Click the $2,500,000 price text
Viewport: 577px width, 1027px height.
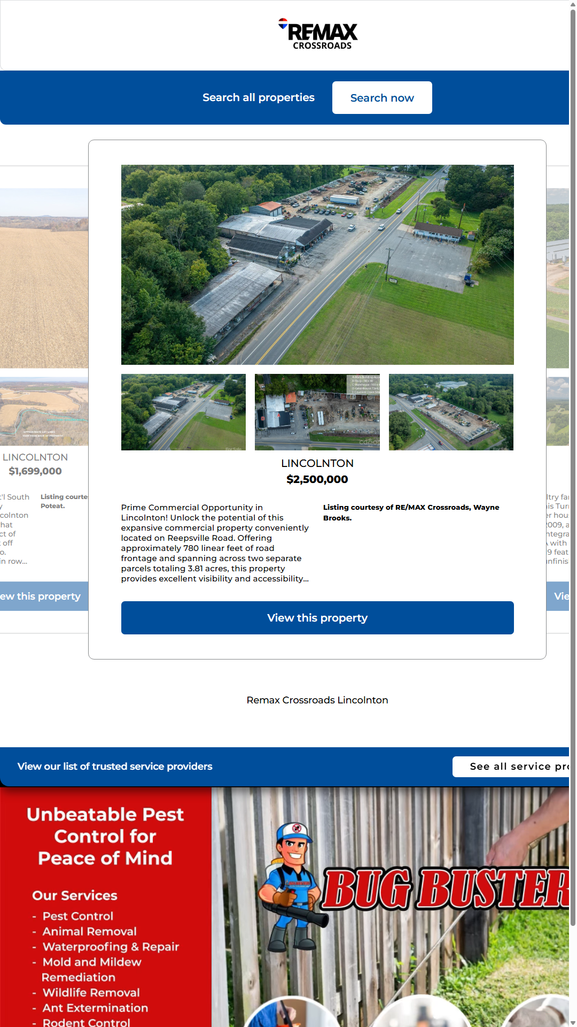(x=317, y=479)
